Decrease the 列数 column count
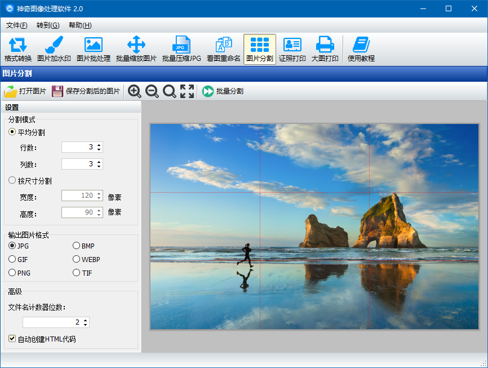The height and width of the screenshot is (368, 488). [x=99, y=166]
